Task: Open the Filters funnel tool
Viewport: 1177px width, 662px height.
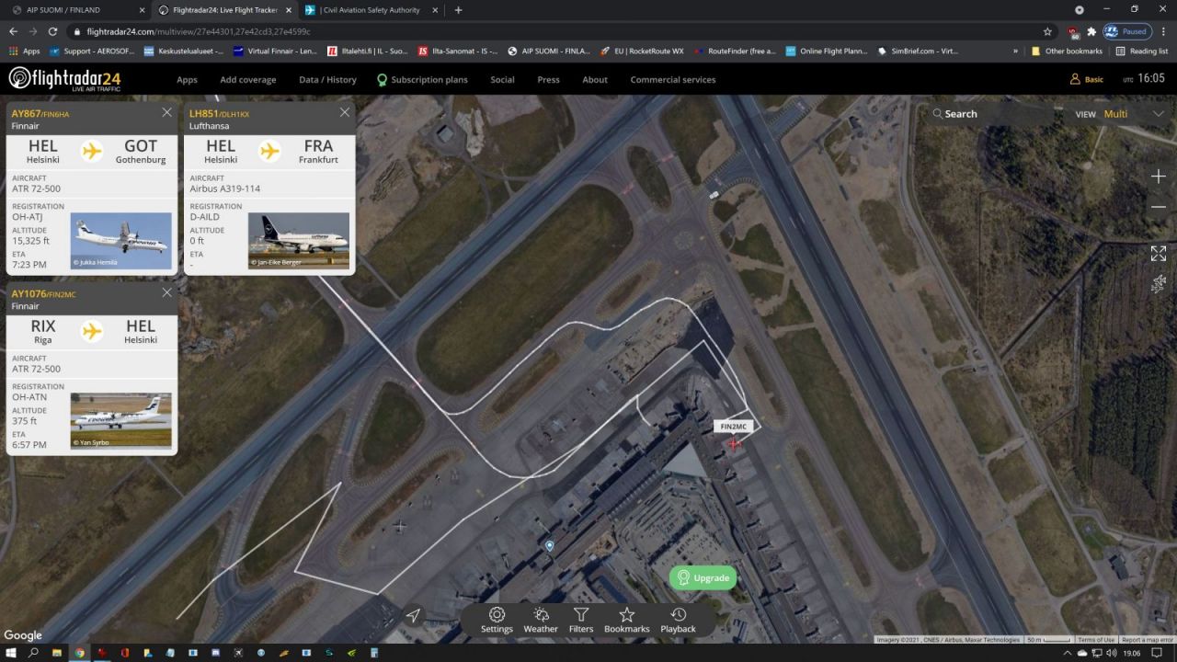Action: click(581, 620)
